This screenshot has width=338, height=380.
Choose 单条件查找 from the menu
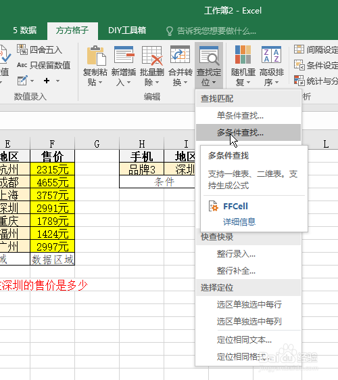tap(248, 116)
